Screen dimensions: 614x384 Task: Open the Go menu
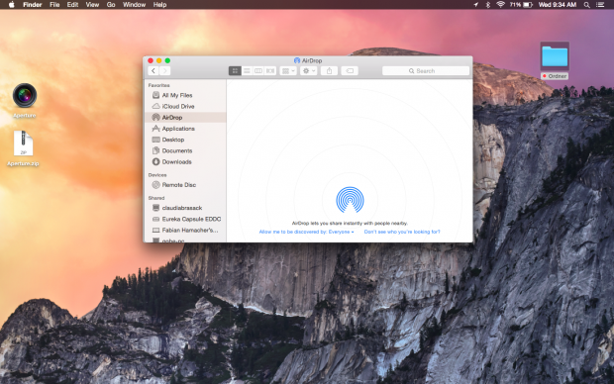111,5
